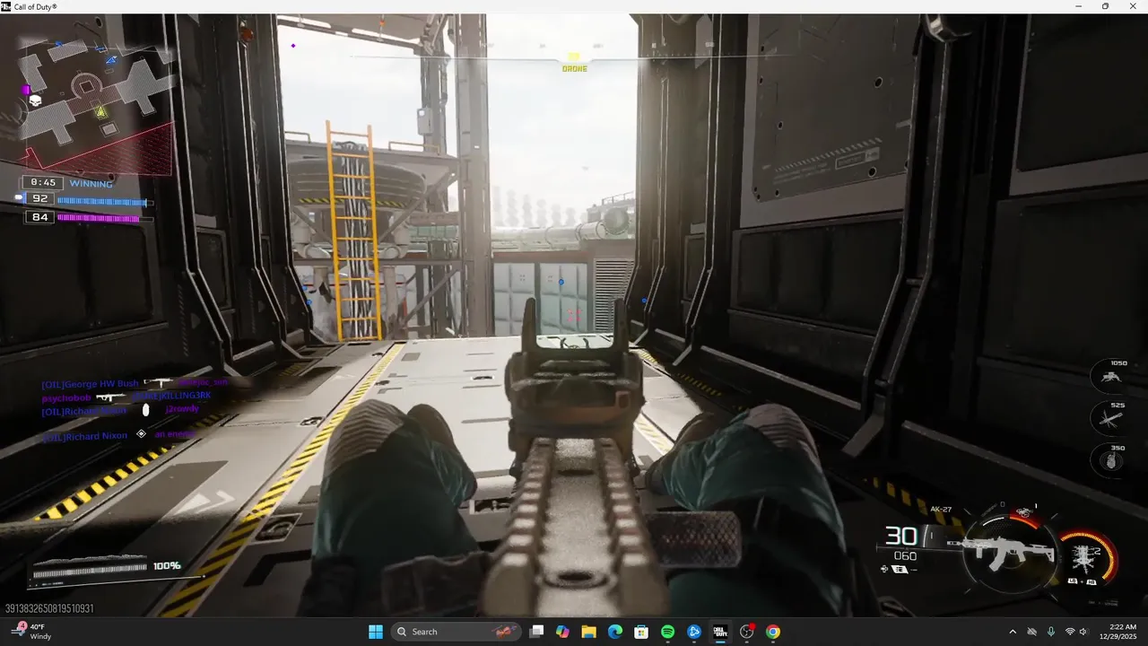Screen dimensions: 1148x646
Task: Select the 525-point scorestreak icon
Action: tap(1112, 419)
